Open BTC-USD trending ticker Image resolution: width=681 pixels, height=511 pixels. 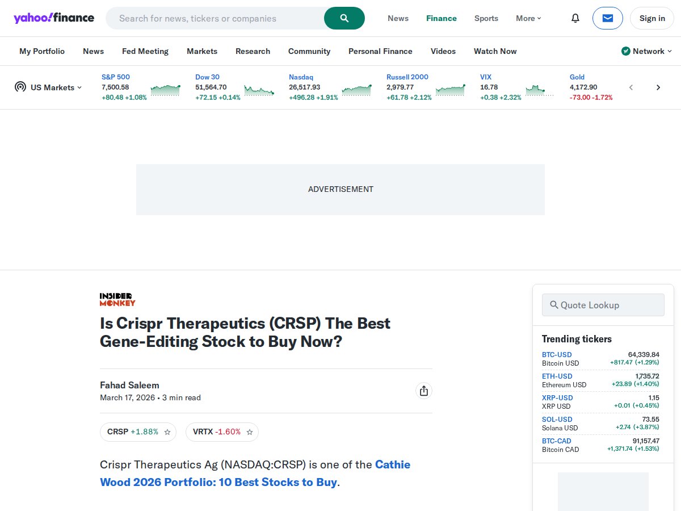[557, 354]
